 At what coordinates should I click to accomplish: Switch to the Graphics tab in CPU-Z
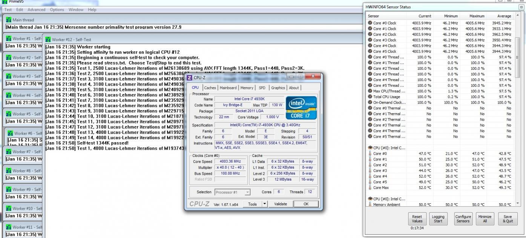278,88
